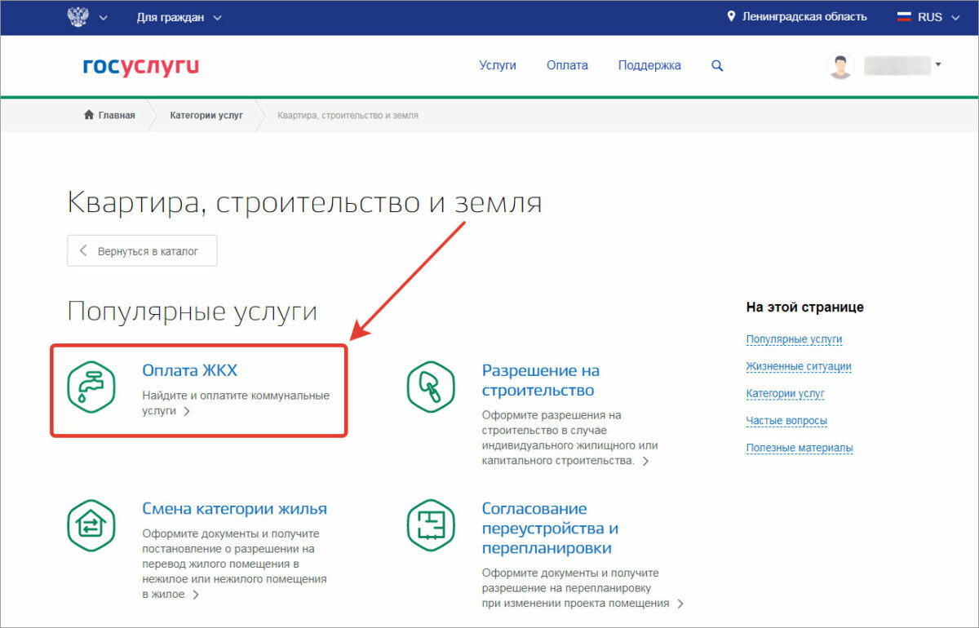Jump to "Полезные материалы" section link
Image resolution: width=979 pixels, height=628 pixels.
800,448
